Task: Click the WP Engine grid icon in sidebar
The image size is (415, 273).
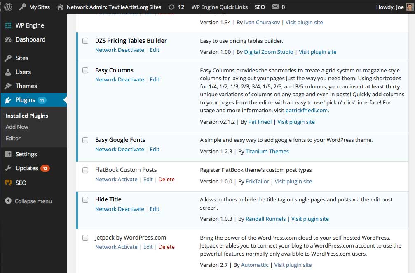Action: (x=8, y=25)
